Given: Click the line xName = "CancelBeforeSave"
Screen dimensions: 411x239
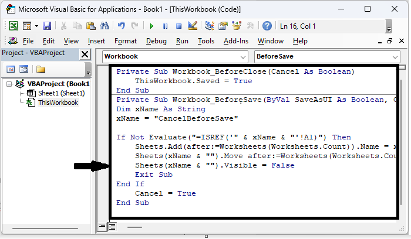Looking at the screenshot, I should click(x=177, y=118).
